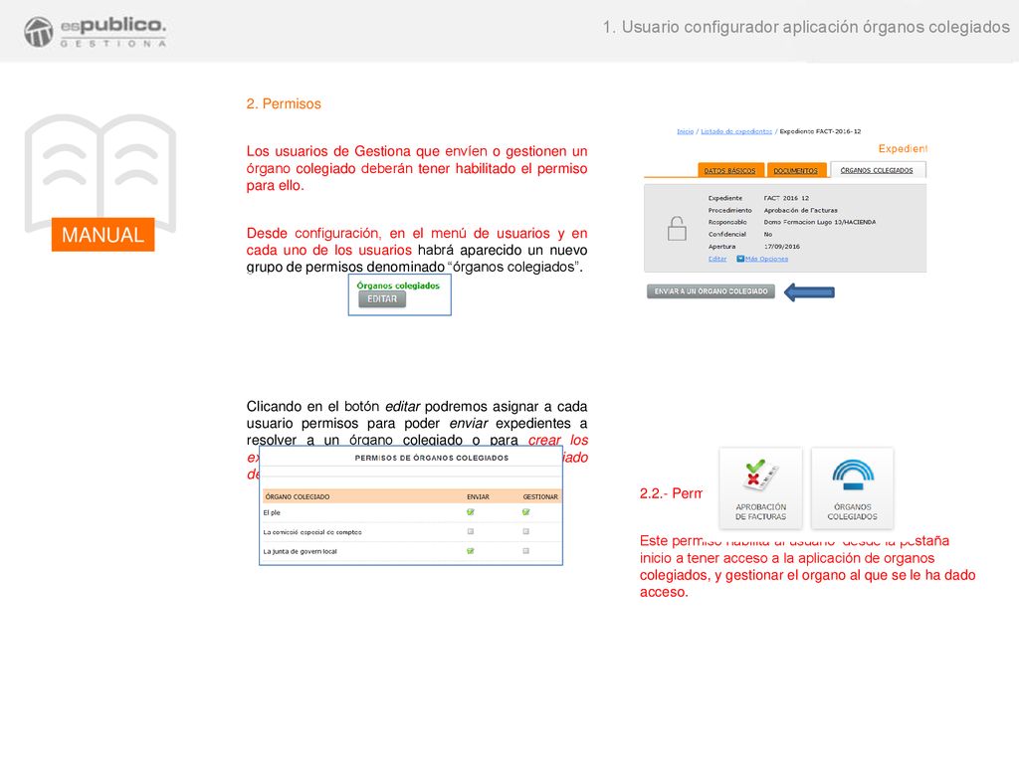1019x764 pixels.
Task: Click the Confidencial No value
Action: 768,235
